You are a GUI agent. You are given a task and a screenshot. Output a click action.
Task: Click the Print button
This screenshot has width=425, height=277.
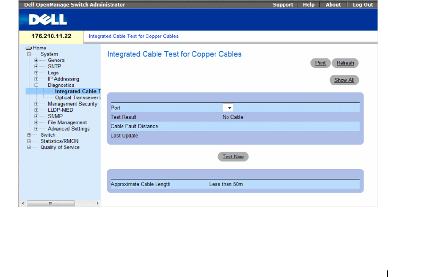point(320,63)
